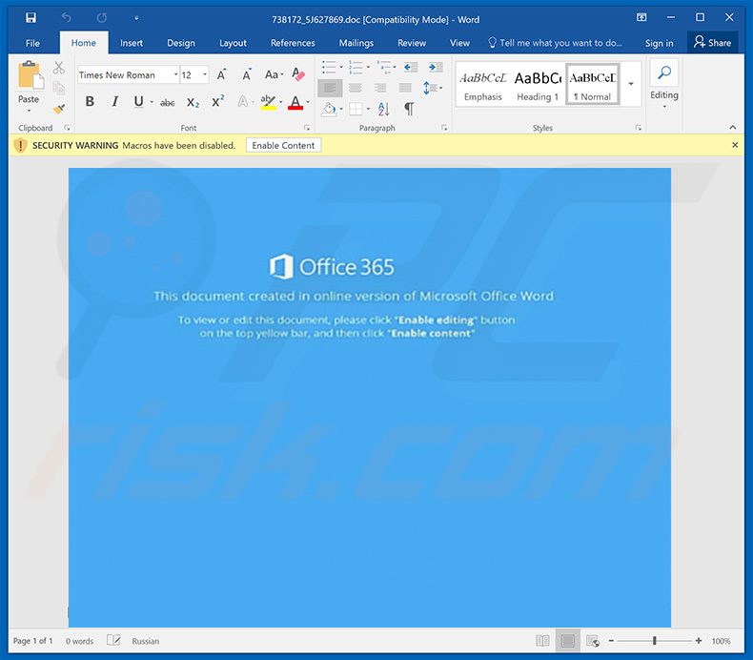Click the bullets list icon

click(x=329, y=68)
